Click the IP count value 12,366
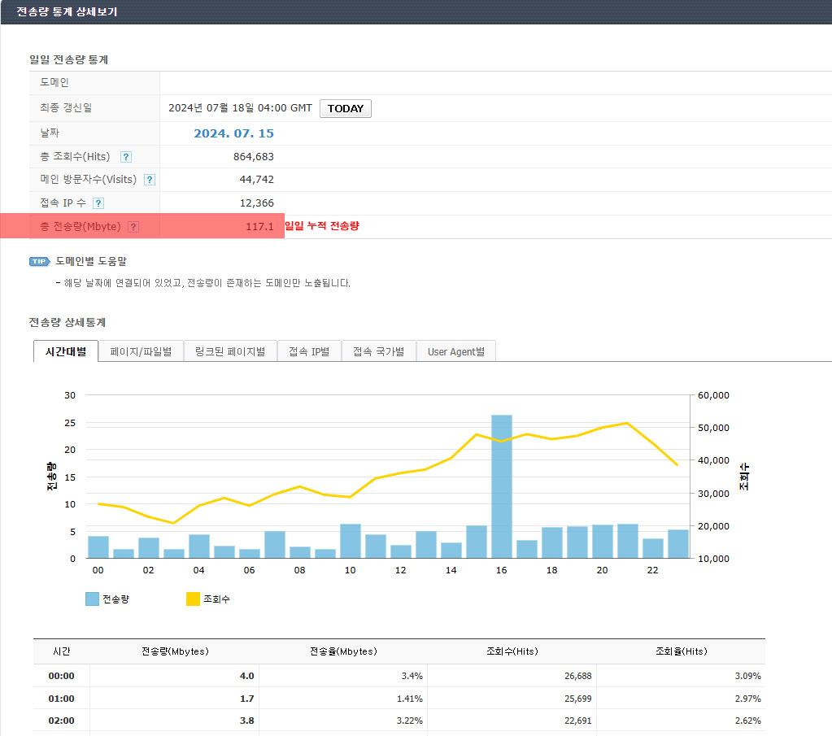Screen dimensions: 832x736 point(257,203)
